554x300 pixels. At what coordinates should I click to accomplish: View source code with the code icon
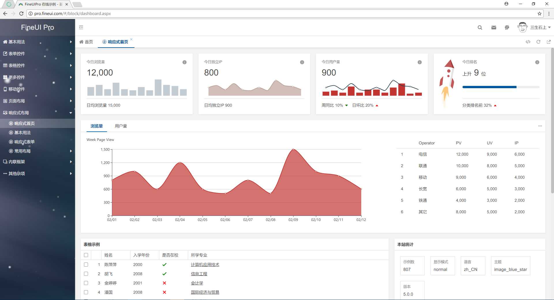pos(528,42)
